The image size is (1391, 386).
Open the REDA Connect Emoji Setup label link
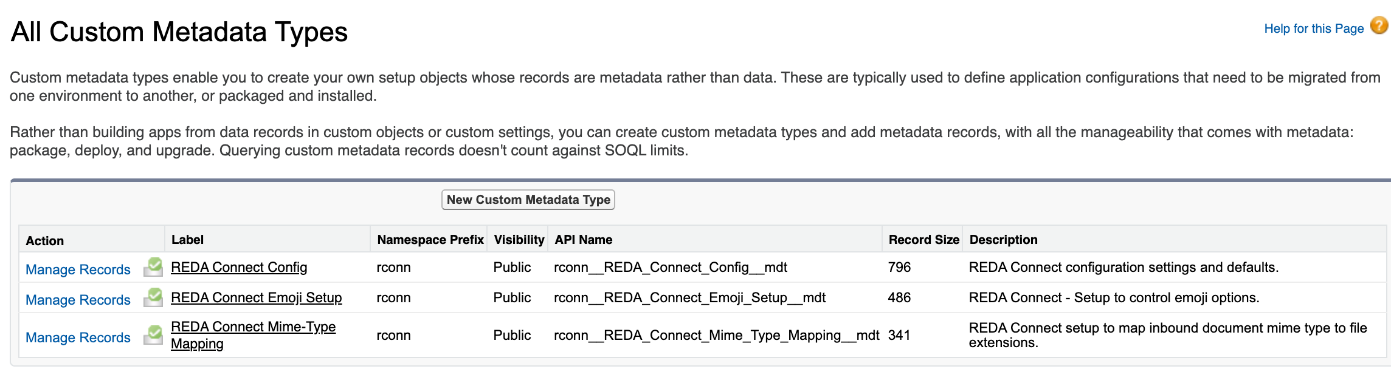pos(257,297)
